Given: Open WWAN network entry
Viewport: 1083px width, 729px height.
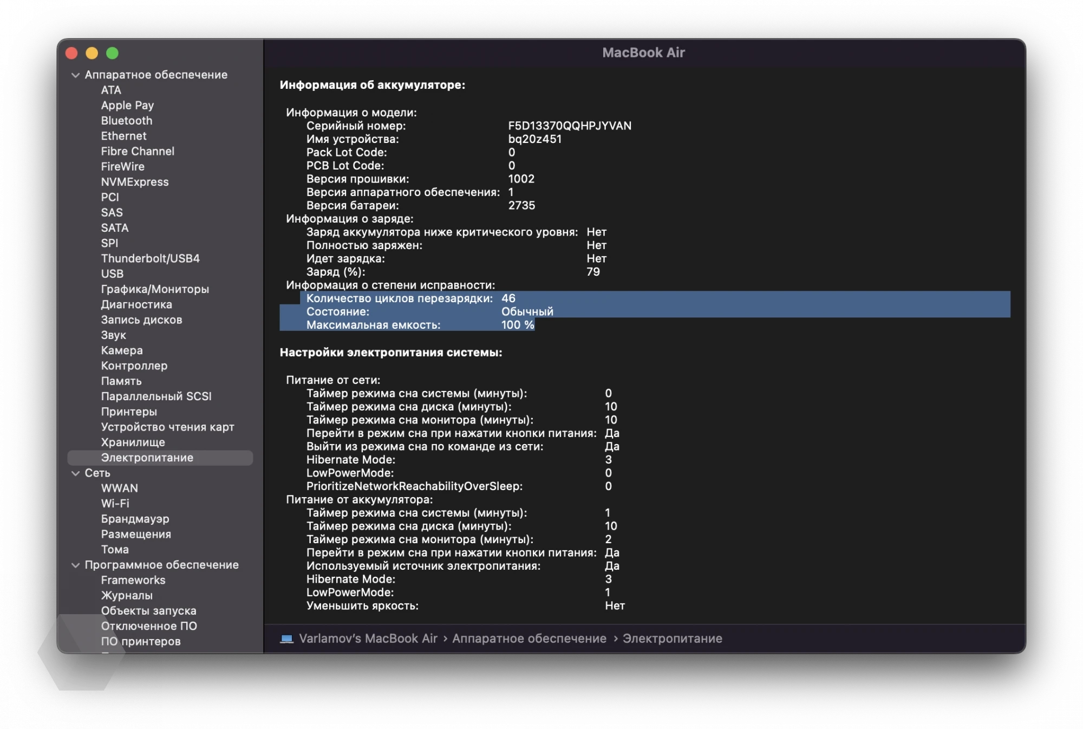Looking at the screenshot, I should [x=120, y=488].
